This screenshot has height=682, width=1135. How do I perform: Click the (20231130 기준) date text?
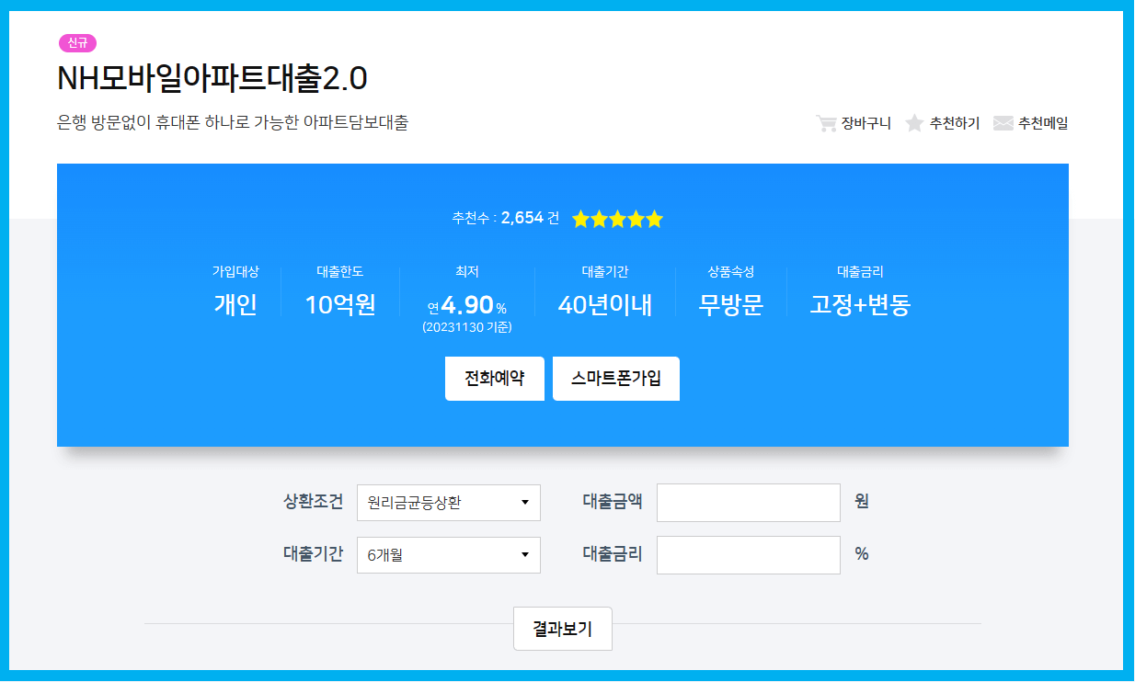[x=467, y=327]
